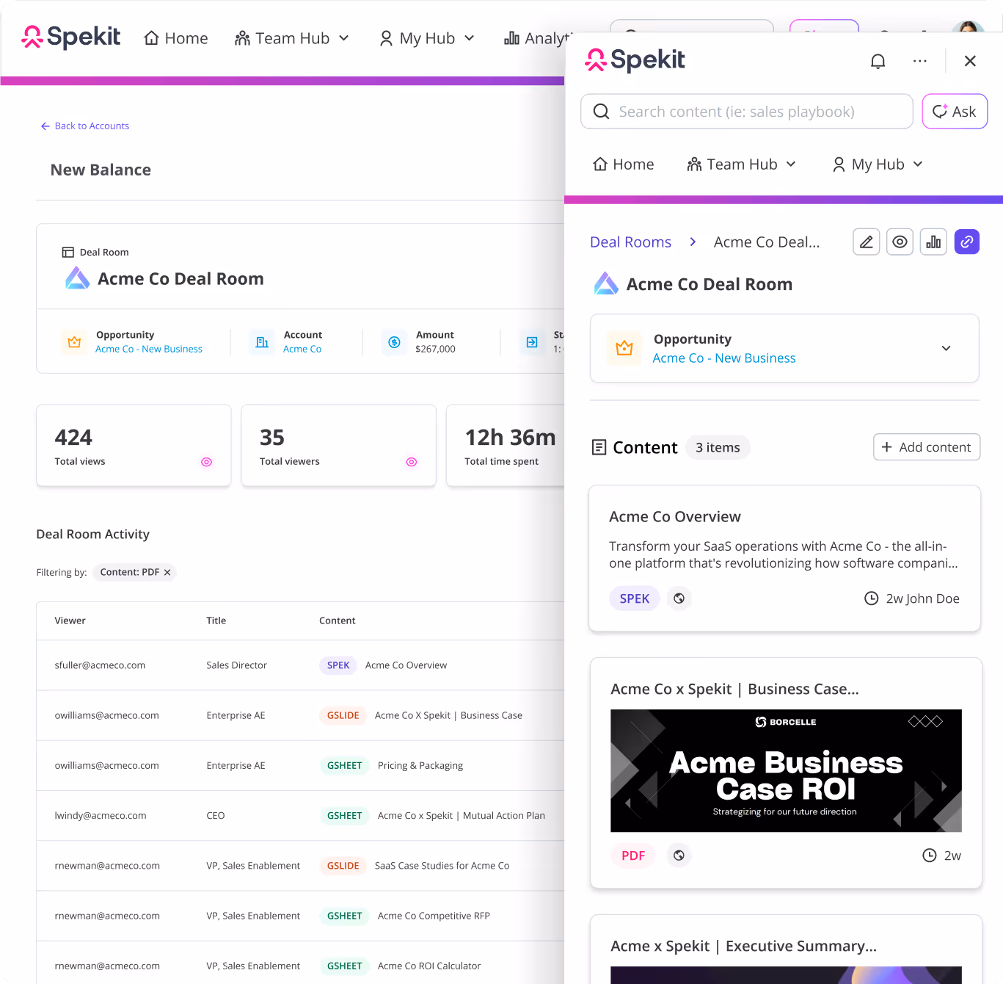Click the Title column header

216,621
